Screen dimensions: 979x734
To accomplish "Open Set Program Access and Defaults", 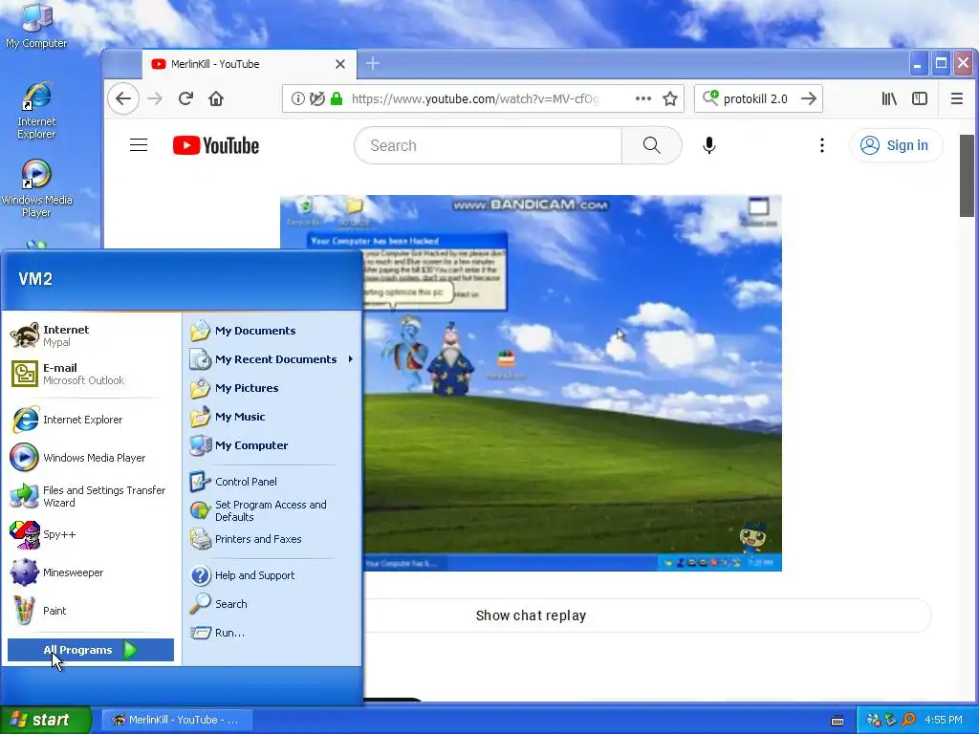I will click(x=272, y=510).
